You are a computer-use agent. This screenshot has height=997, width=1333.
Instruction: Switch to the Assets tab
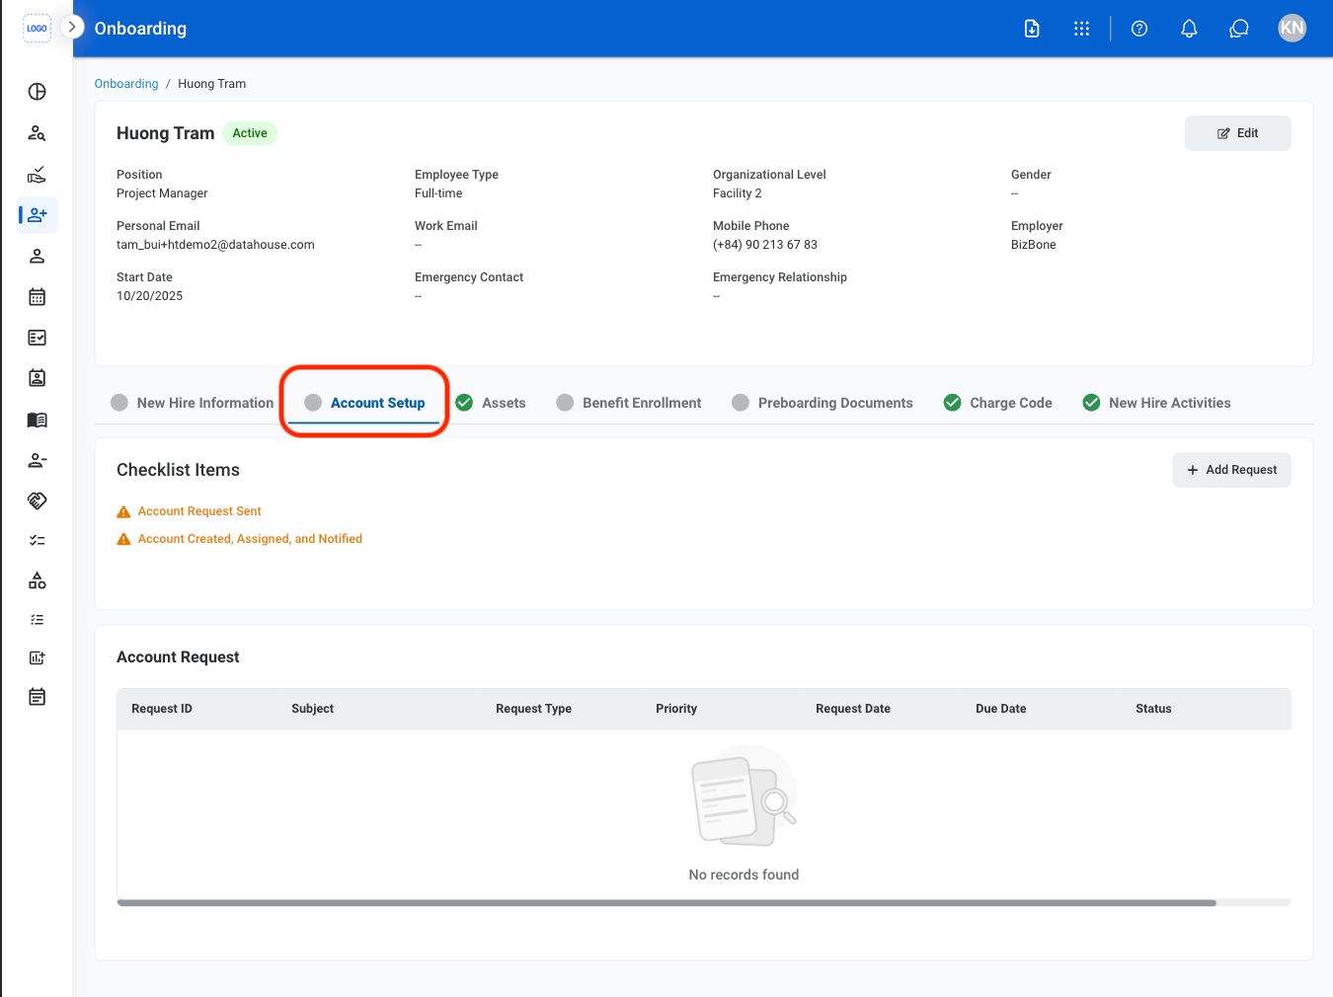(491, 403)
